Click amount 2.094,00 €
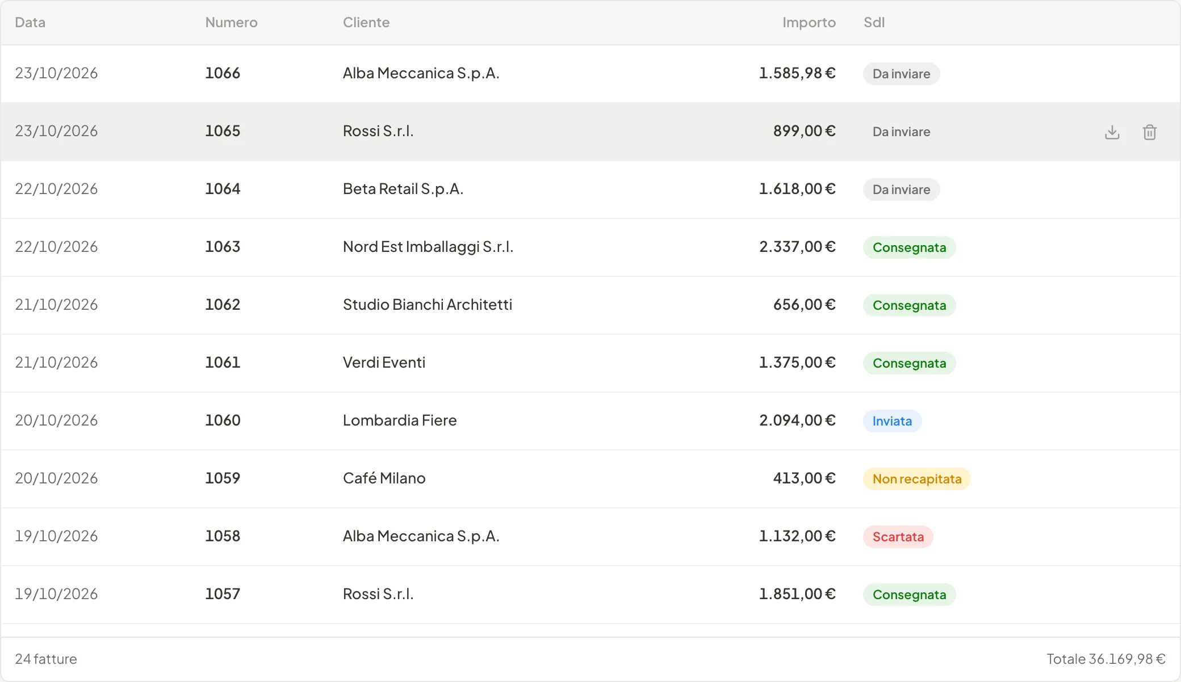Image resolution: width=1181 pixels, height=682 pixels. [x=798, y=420]
